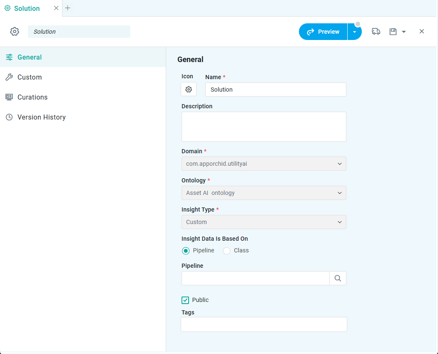The width and height of the screenshot is (438, 354).
Task: Click the gear icon beside the title field
Action: point(15,32)
